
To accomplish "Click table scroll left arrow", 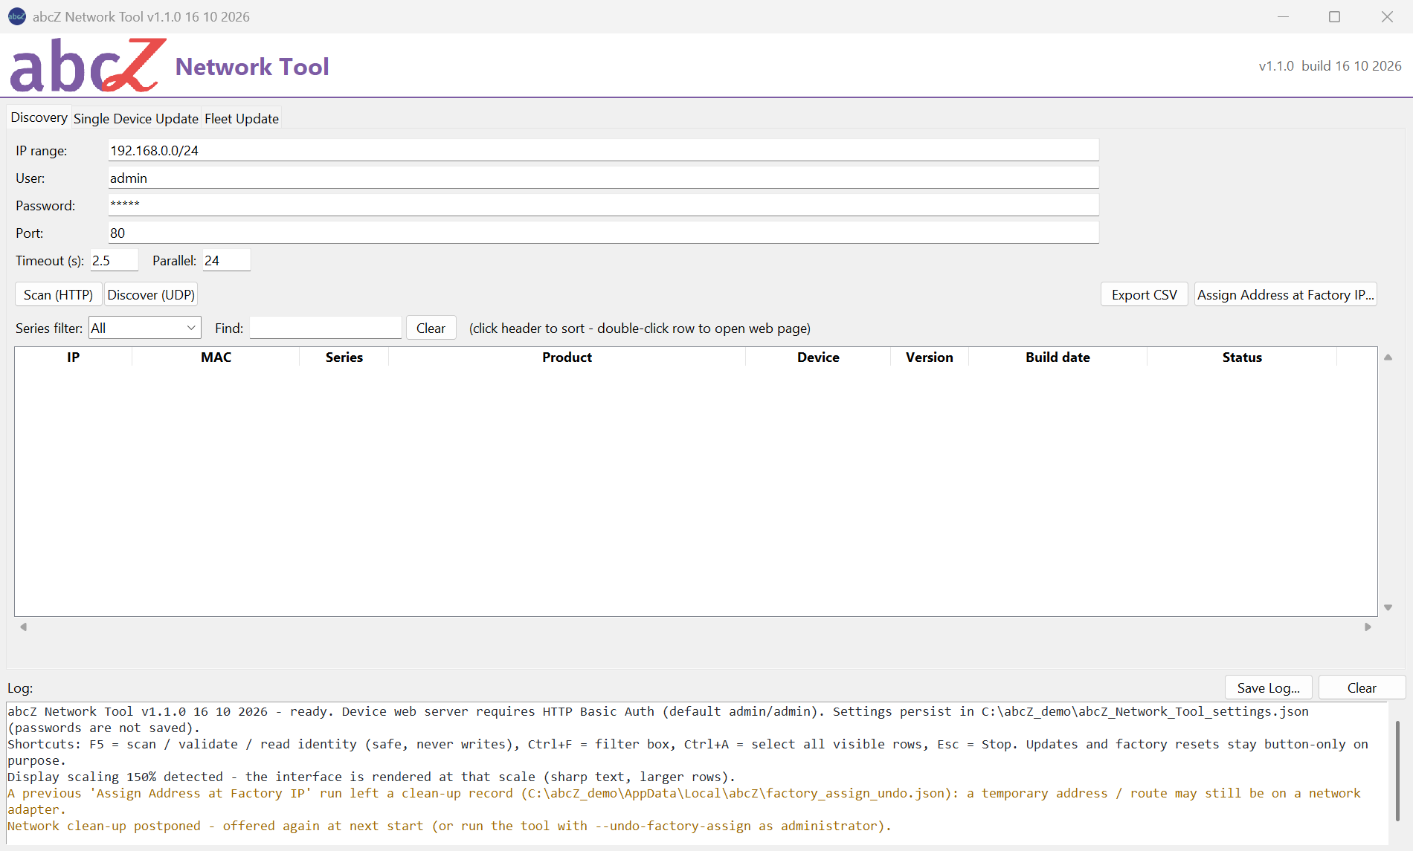I will pos(24,627).
